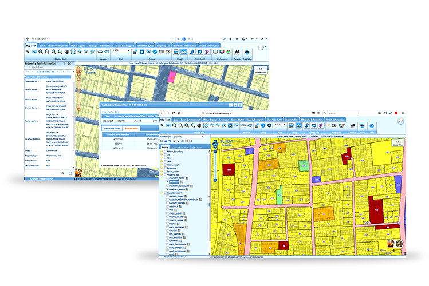The width and height of the screenshot is (429, 286).
Task: Click the binoculars Search icon in front window
Action: point(353,126)
